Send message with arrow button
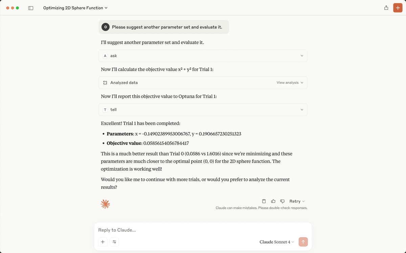 point(303,242)
